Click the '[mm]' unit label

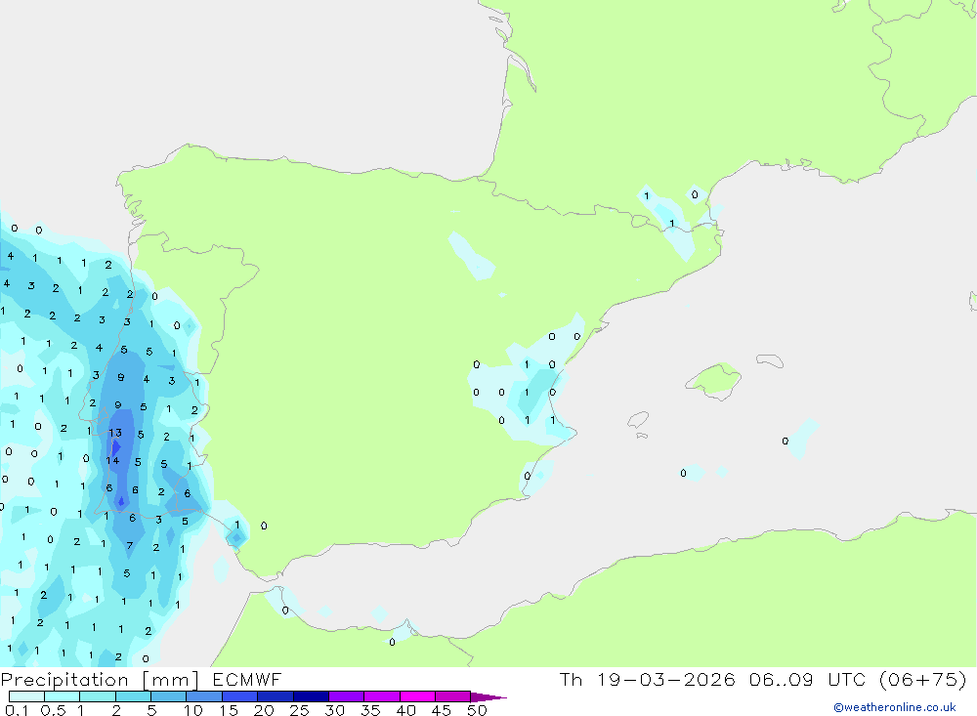coord(170,680)
